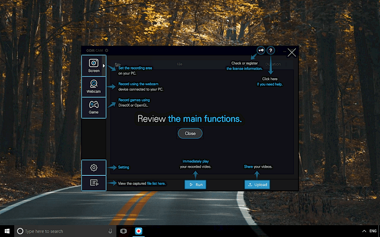The image size is (380, 237).
Task: Open license information with the key icon
Action: 261,51
